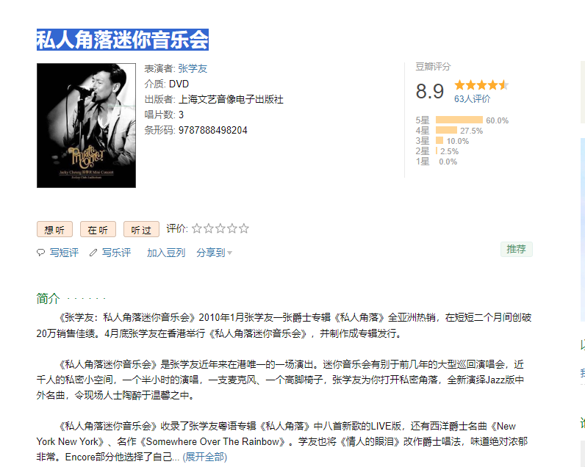Click the second rating star
Viewport: 585px width, 467px height.
(x=209, y=228)
